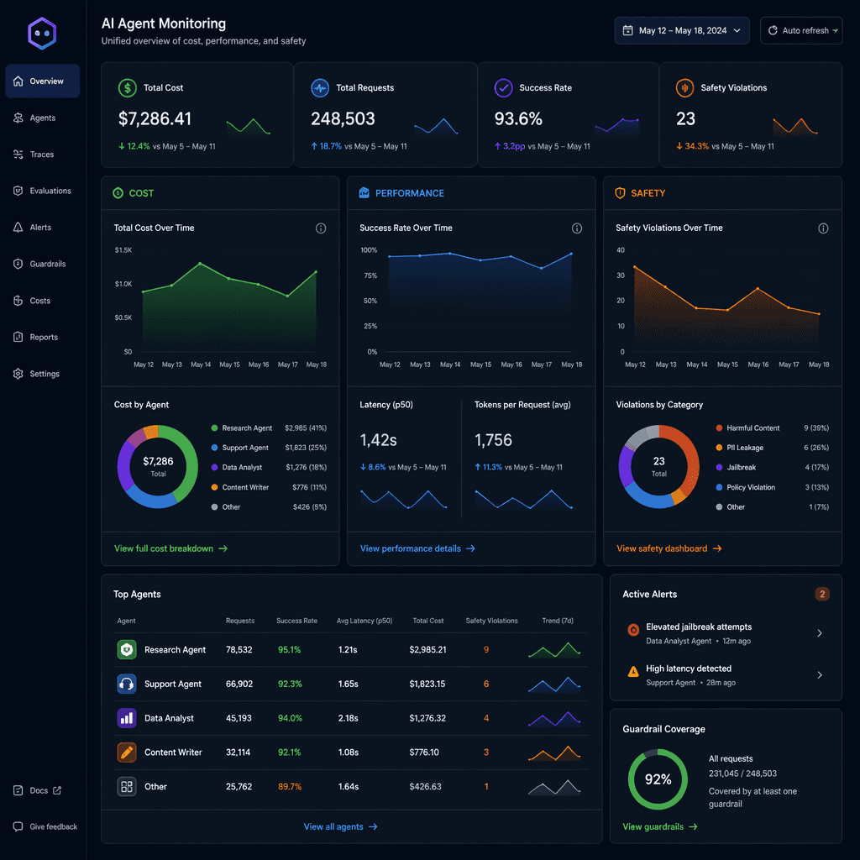Click the Settings gear icon

pyautogui.click(x=18, y=374)
